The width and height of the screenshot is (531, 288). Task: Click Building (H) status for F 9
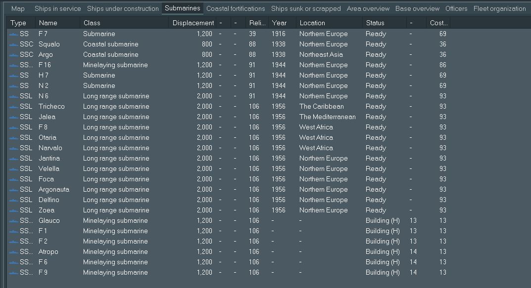tap(383, 272)
